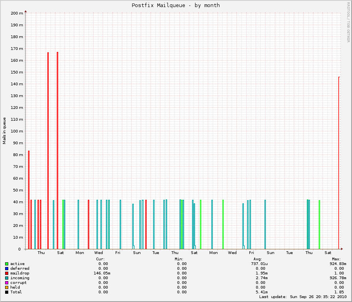
Task: Pick the orange held legend swatch
Action: 7,287
